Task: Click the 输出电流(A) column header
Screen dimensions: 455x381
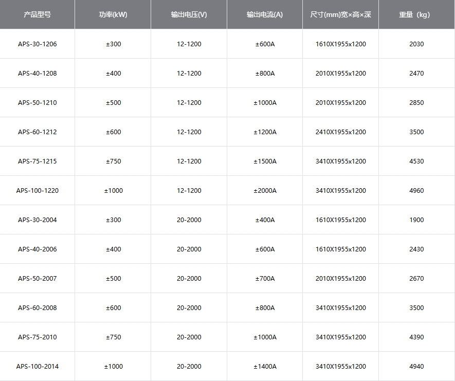Action: pos(265,14)
